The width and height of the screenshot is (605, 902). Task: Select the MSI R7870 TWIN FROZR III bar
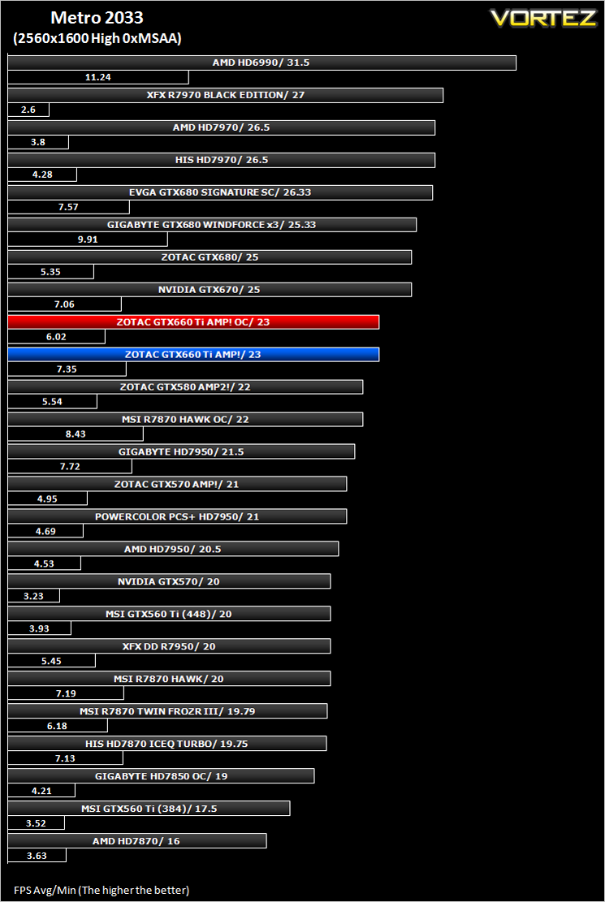(167, 711)
